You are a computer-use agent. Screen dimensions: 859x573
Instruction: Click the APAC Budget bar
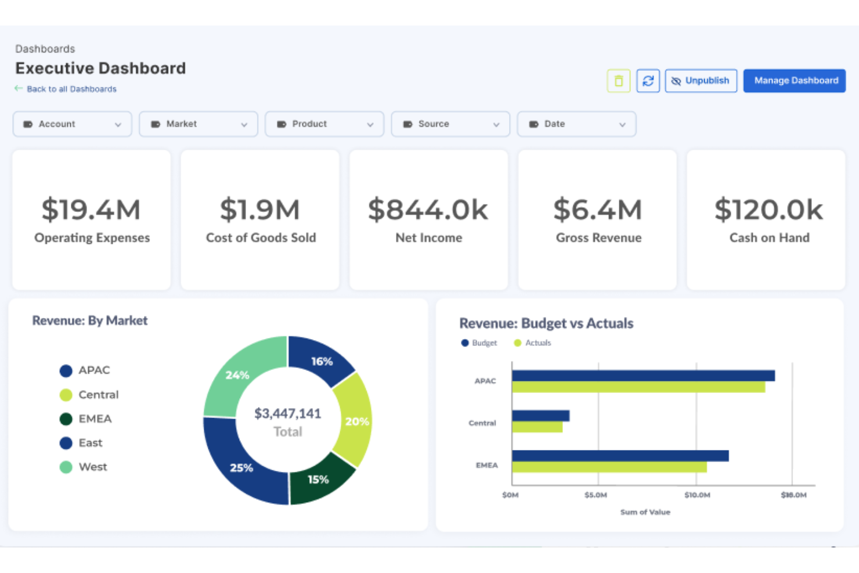(x=643, y=376)
